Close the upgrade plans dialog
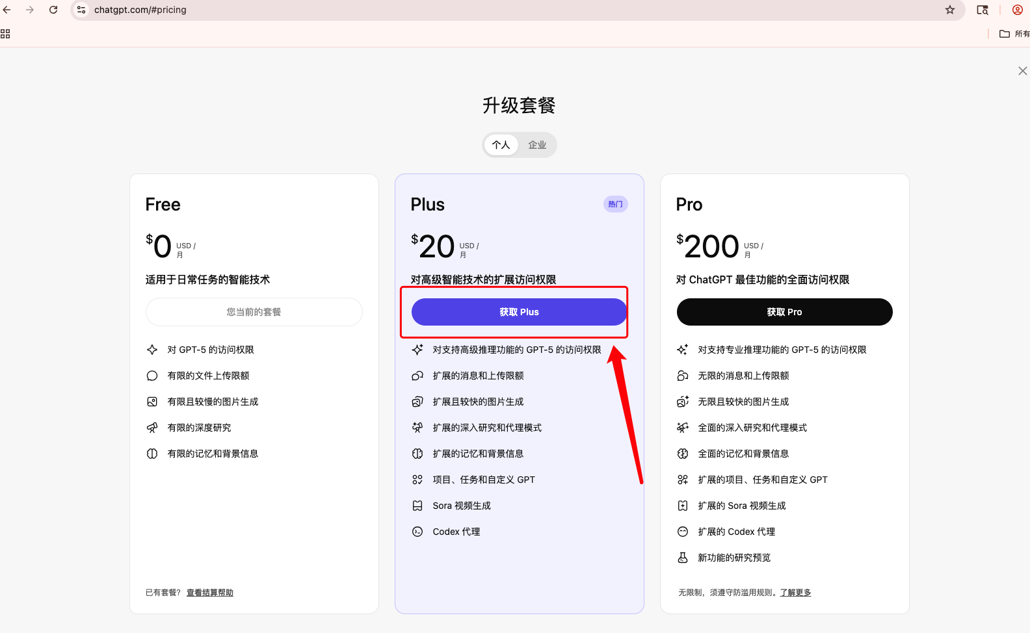Screen dimensions: 1030x633 [x=1022, y=71]
